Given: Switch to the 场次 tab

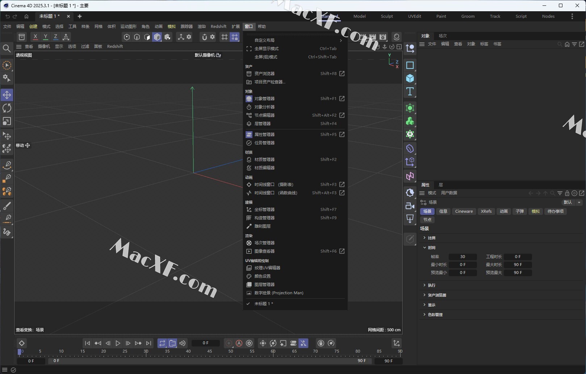Looking at the screenshot, I should click(443, 36).
